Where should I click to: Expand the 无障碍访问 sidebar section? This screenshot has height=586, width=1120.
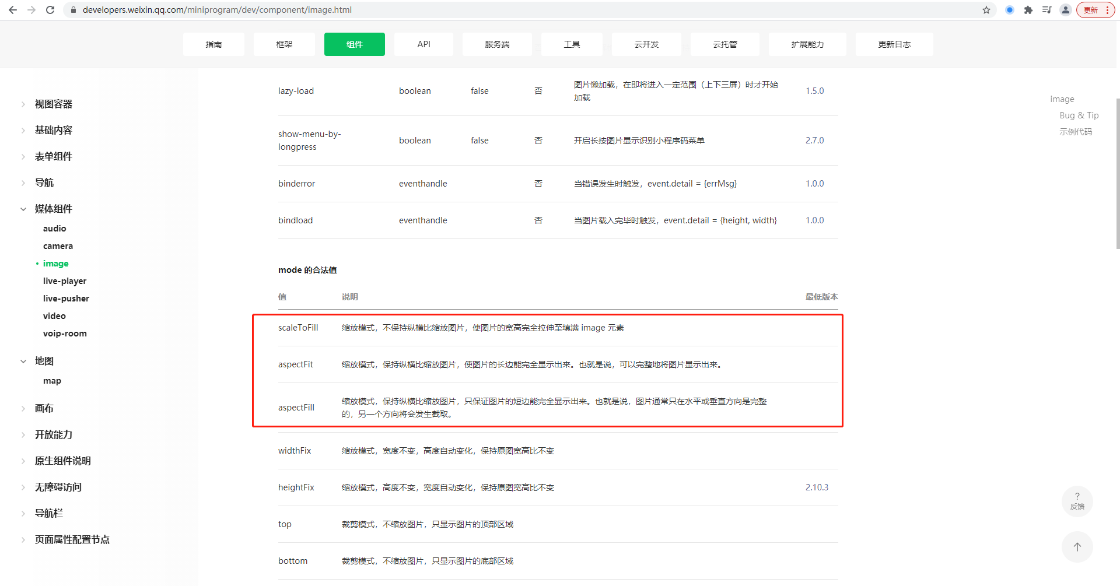pyautogui.click(x=58, y=487)
